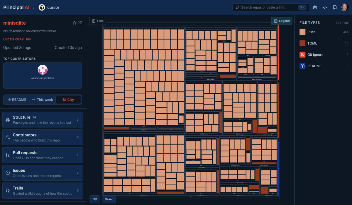Toggle the Legend panel button
352x205 pixels.
coord(282,21)
